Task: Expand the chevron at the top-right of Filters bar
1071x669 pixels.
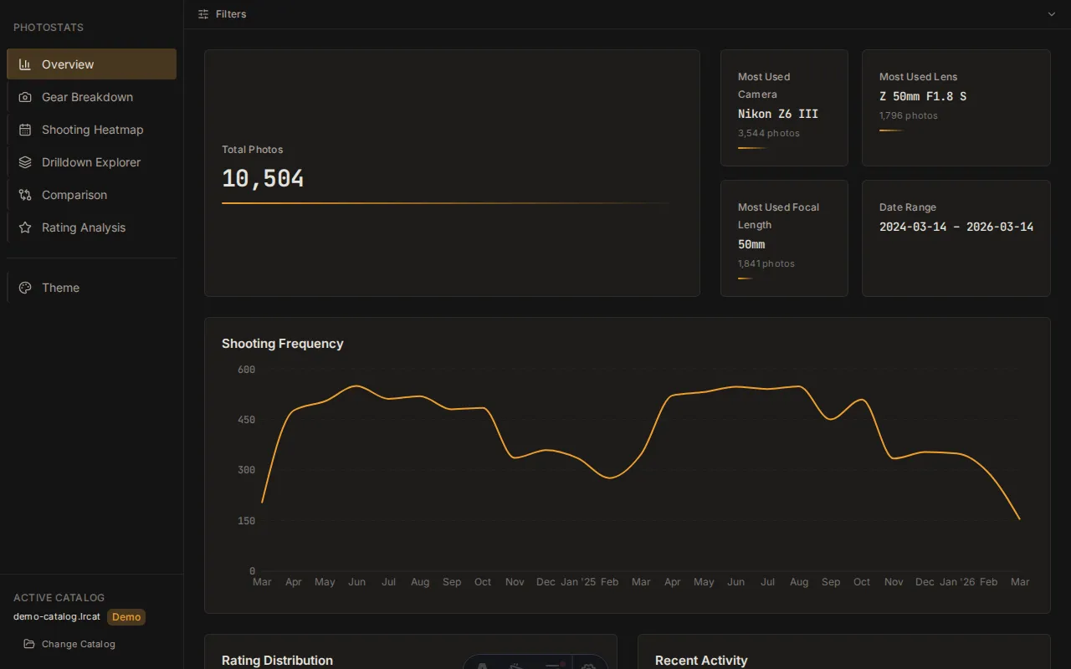Action: [x=1052, y=14]
